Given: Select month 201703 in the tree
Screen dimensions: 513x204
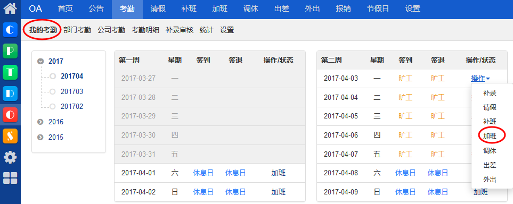Looking at the screenshot, I should 72,92.
